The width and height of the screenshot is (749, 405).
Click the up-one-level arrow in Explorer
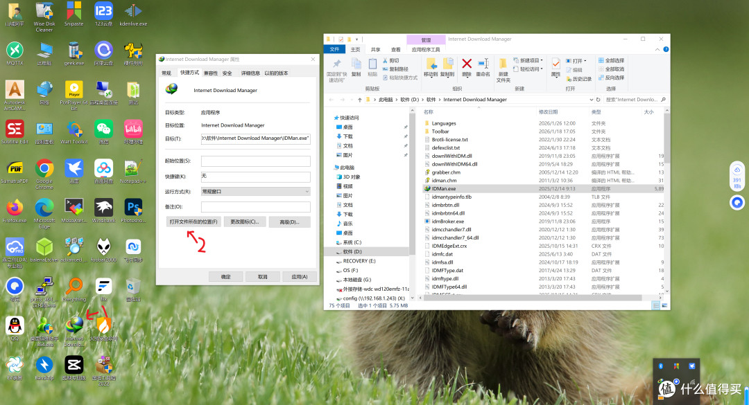coord(360,100)
